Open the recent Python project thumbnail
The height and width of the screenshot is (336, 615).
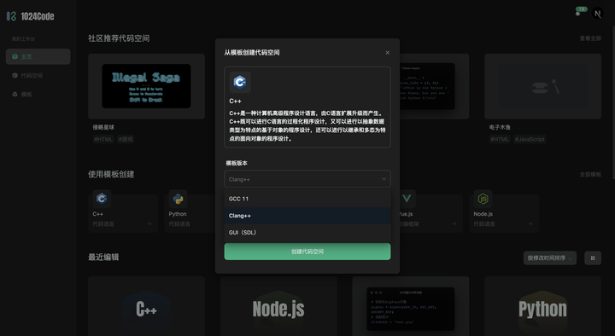point(543,306)
